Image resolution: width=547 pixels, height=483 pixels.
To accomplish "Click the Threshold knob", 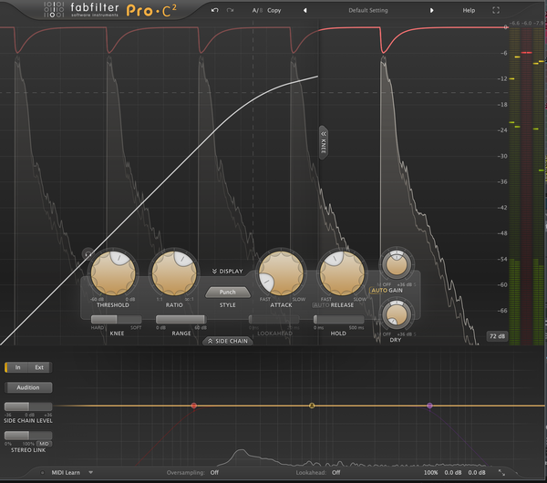I will (113, 272).
